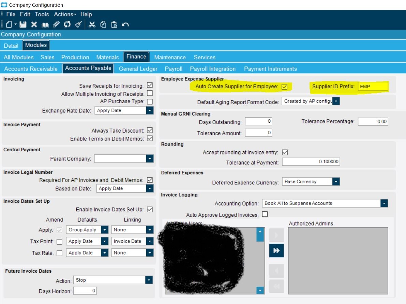
Task: Toggle Enable Terms on Debit Memos
Action: coord(150,138)
